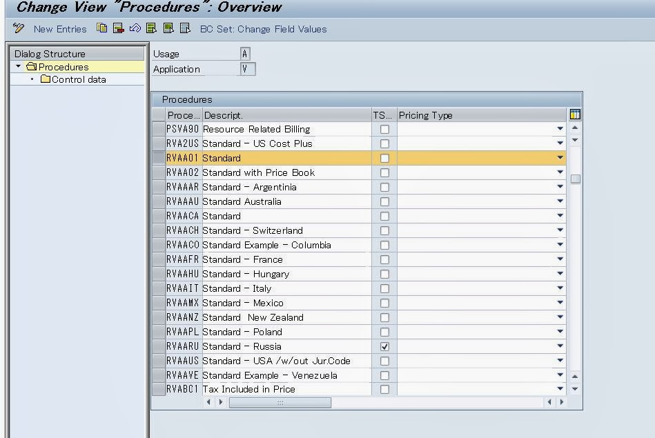Toggle the TS checkbox for RVAA02

coord(384,173)
